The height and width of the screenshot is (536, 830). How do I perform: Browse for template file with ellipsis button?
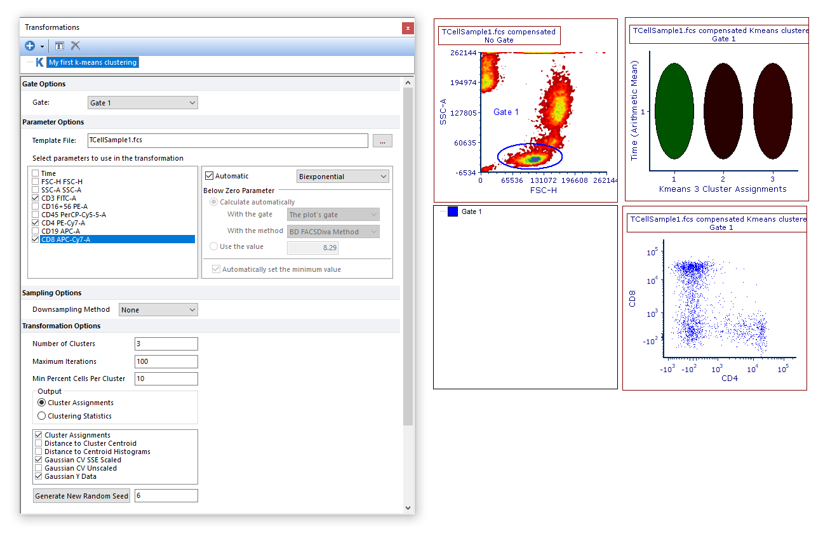pos(382,141)
